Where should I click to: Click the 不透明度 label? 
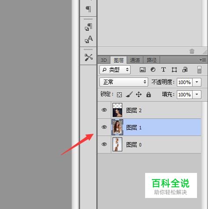click(163, 82)
